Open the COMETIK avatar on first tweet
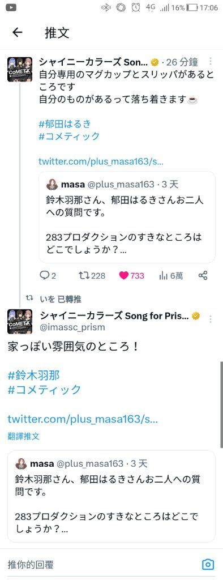This screenshot has width=223, height=580. coord(17,70)
